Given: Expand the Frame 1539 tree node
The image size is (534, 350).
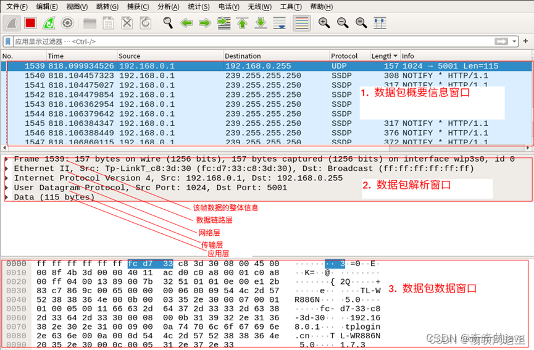Looking at the screenshot, I should click(x=6, y=159).
